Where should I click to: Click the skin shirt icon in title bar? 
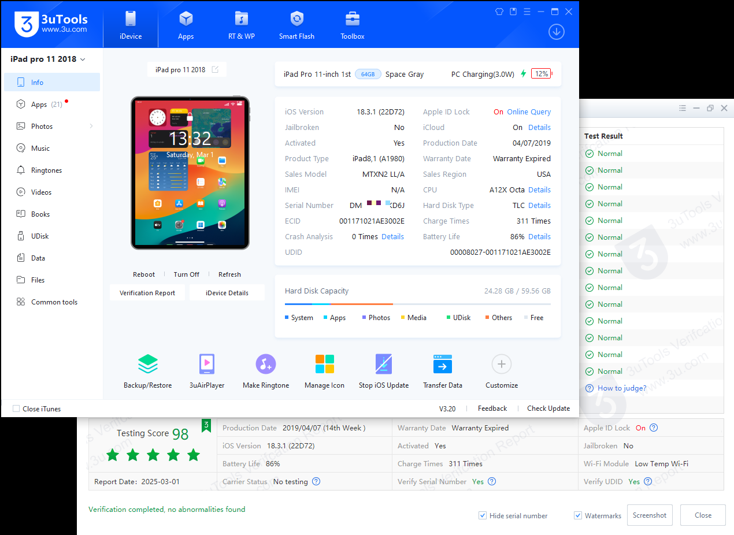point(500,12)
